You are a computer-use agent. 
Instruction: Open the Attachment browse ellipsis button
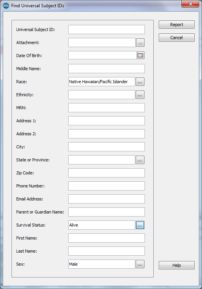coord(140,43)
